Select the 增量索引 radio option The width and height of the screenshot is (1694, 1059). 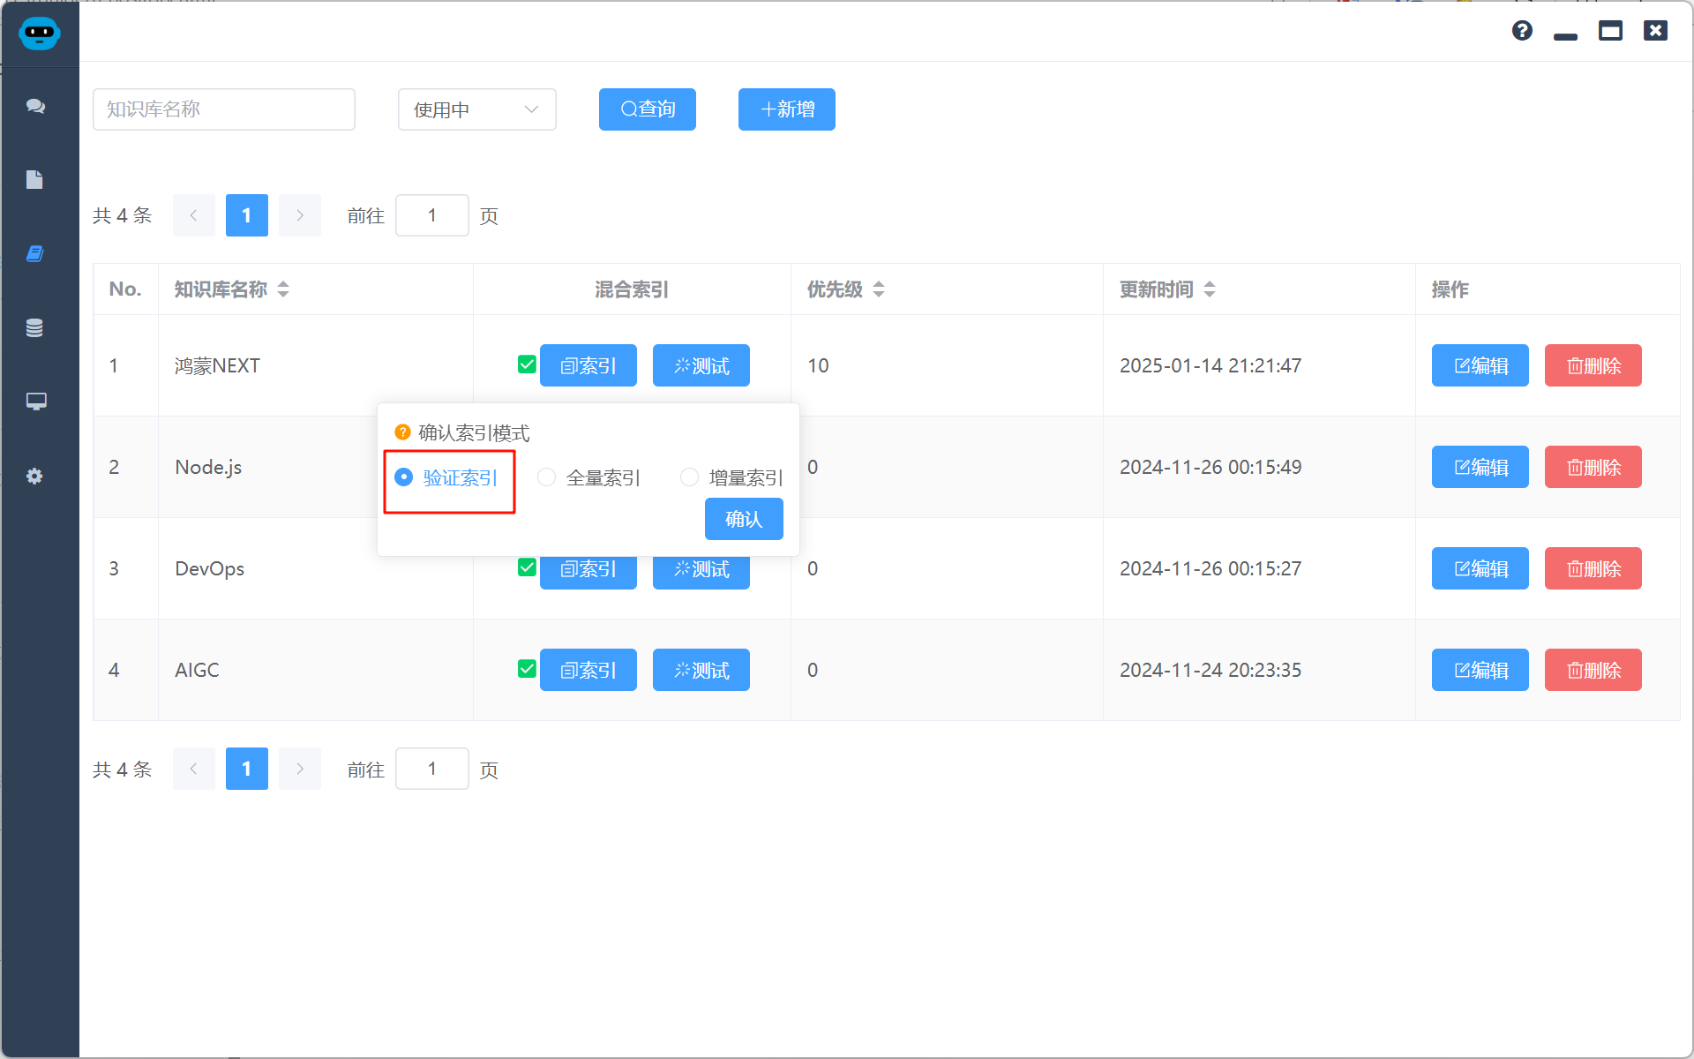tap(731, 477)
